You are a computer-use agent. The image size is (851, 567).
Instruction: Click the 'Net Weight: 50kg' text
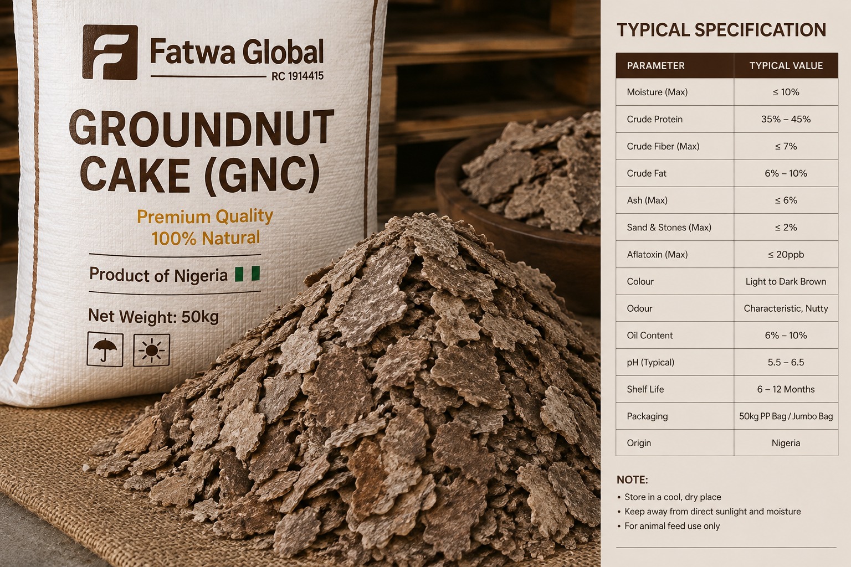pos(153,316)
